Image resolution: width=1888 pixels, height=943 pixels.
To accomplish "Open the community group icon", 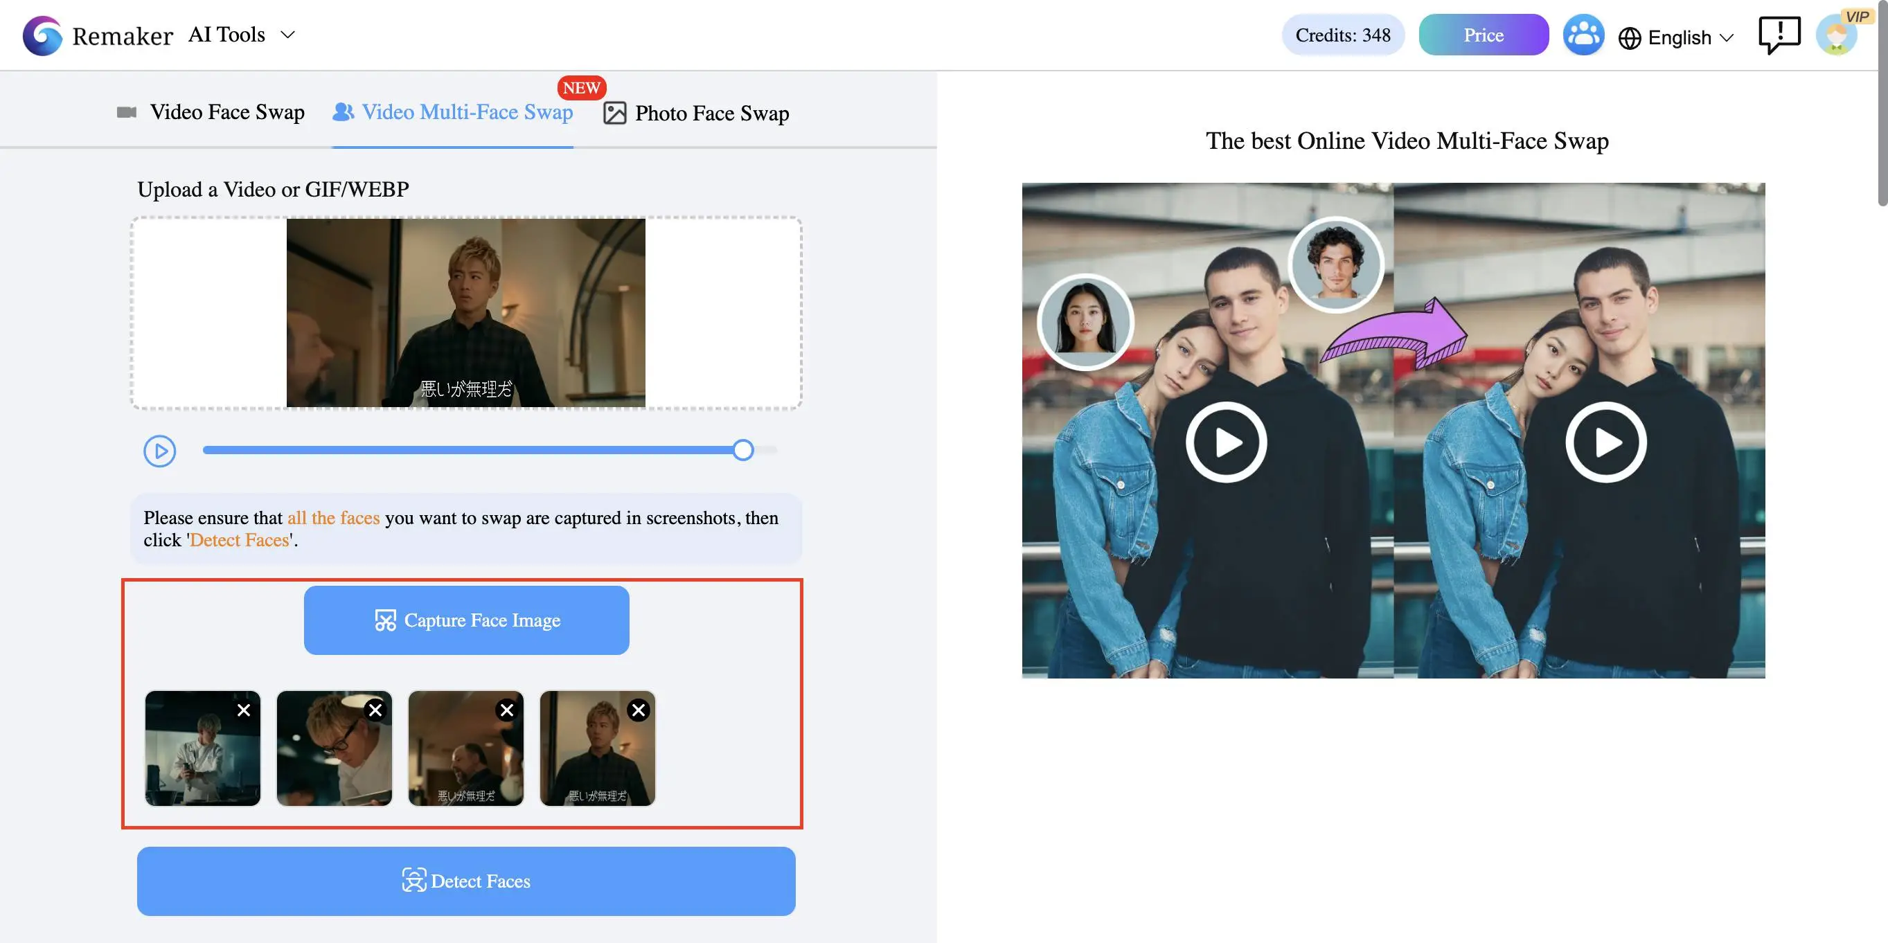I will (x=1583, y=35).
